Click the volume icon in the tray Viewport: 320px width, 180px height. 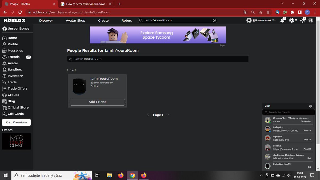[289, 175]
